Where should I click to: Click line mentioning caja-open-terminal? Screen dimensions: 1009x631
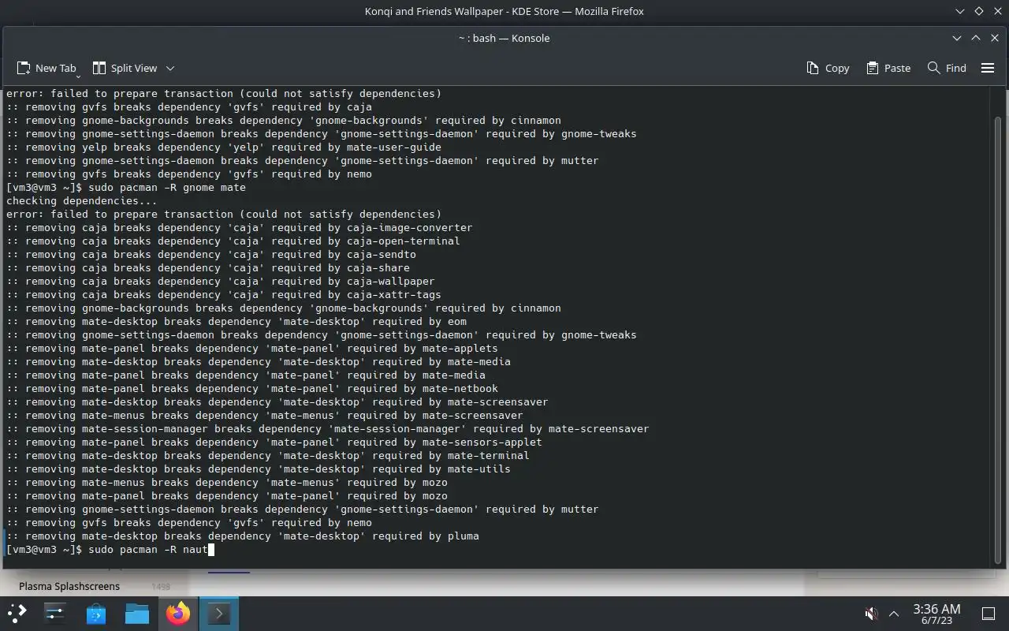(233, 241)
